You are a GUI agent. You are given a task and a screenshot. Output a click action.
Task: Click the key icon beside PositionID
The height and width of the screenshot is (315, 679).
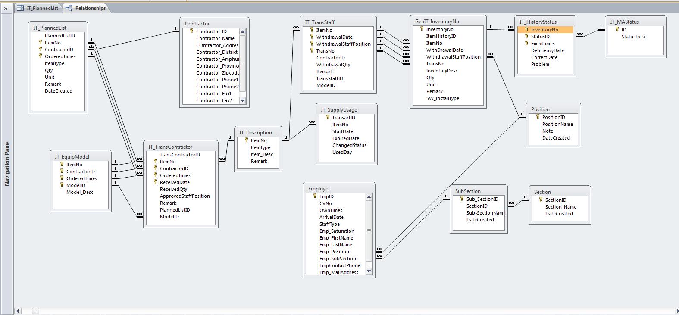tap(538, 117)
